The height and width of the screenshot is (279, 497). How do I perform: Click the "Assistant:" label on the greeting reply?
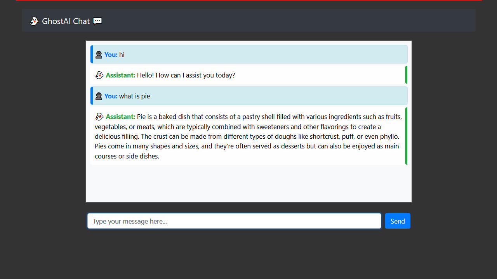(x=120, y=75)
